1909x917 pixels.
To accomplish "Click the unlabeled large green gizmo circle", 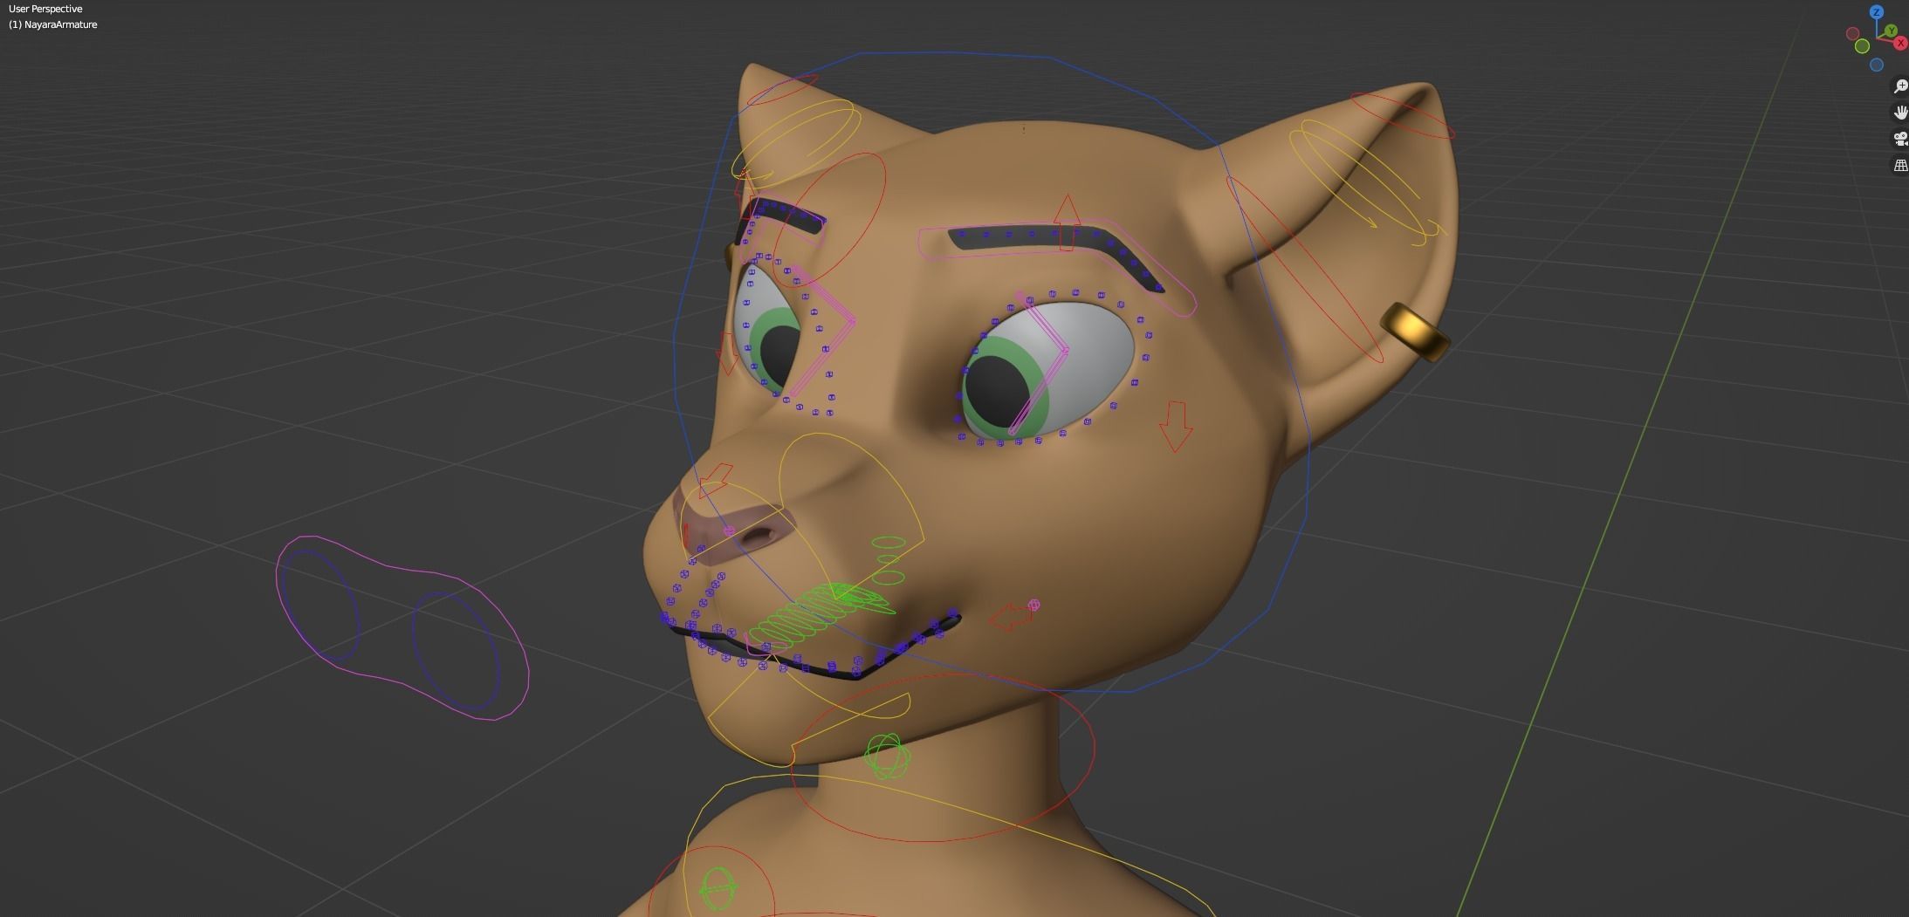I will click(1862, 46).
